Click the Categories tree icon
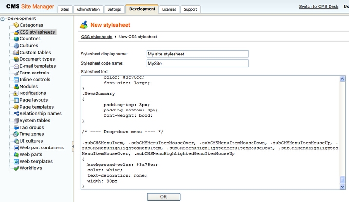 click(x=16, y=25)
